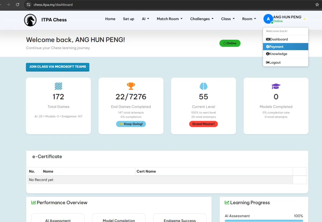Viewport: 322px width, 222px height.
Task: Open the Class dropdown menu
Action: (228, 19)
